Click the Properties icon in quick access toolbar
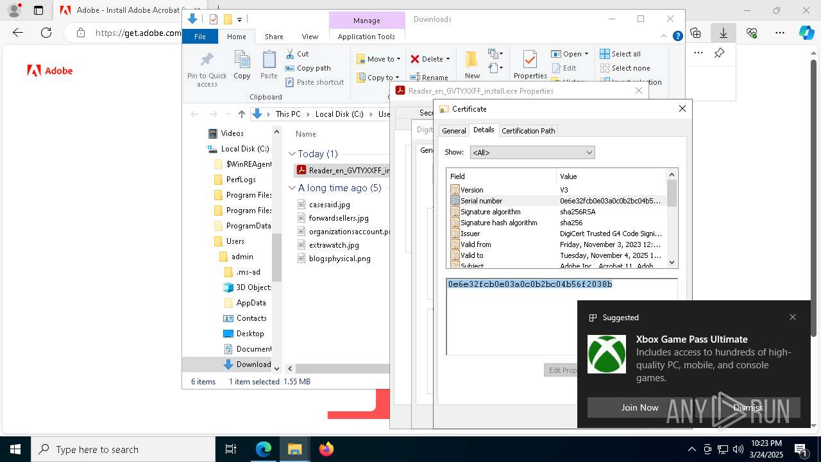 [x=214, y=19]
